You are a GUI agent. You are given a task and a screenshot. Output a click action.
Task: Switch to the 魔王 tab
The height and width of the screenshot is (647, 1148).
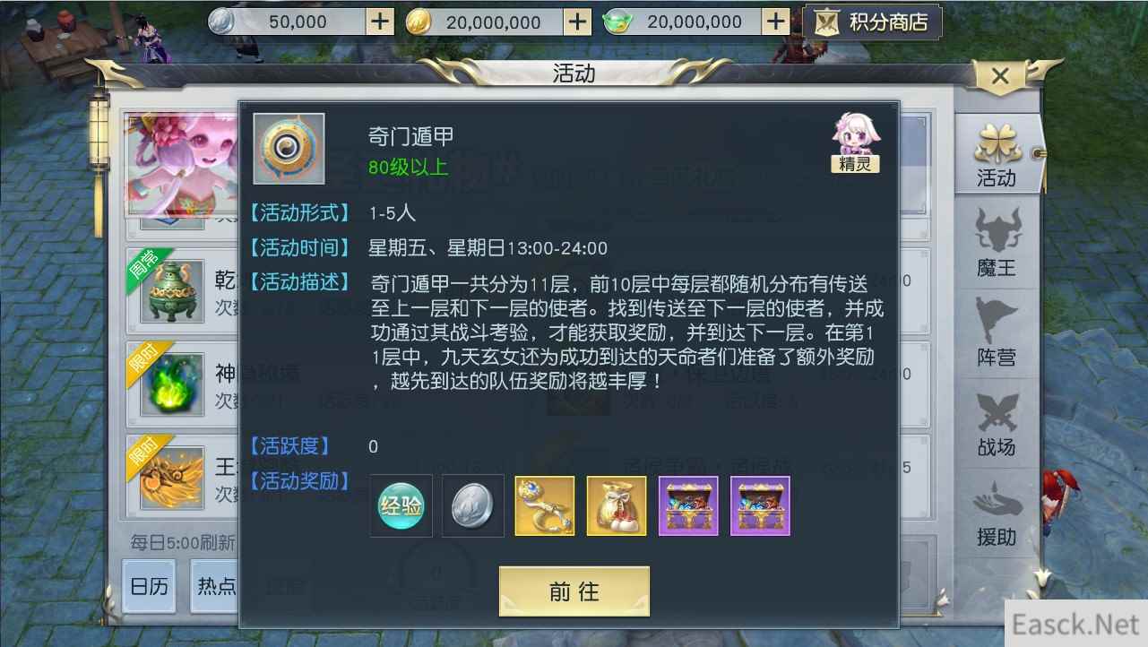(997, 244)
